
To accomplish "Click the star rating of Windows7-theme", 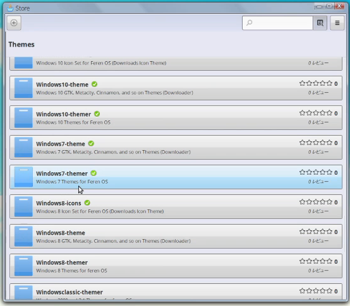I will [x=316, y=143].
